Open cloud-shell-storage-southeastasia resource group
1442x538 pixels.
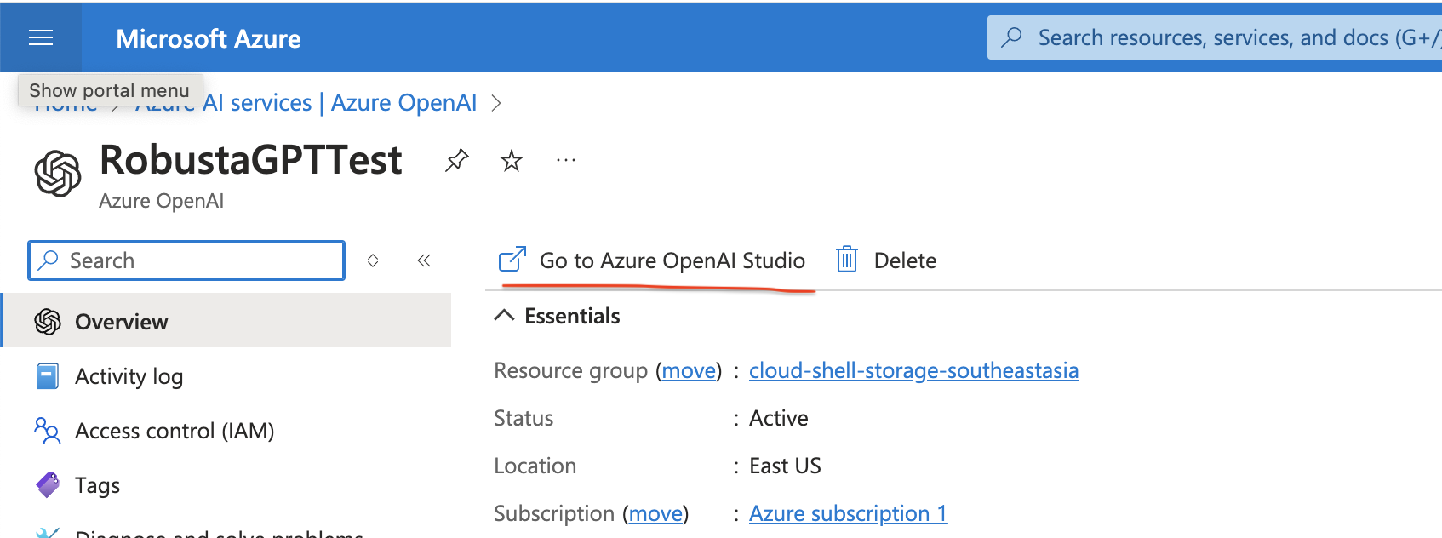[914, 370]
